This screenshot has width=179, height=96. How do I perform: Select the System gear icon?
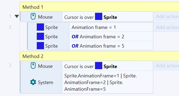pyautogui.click(x=33, y=82)
